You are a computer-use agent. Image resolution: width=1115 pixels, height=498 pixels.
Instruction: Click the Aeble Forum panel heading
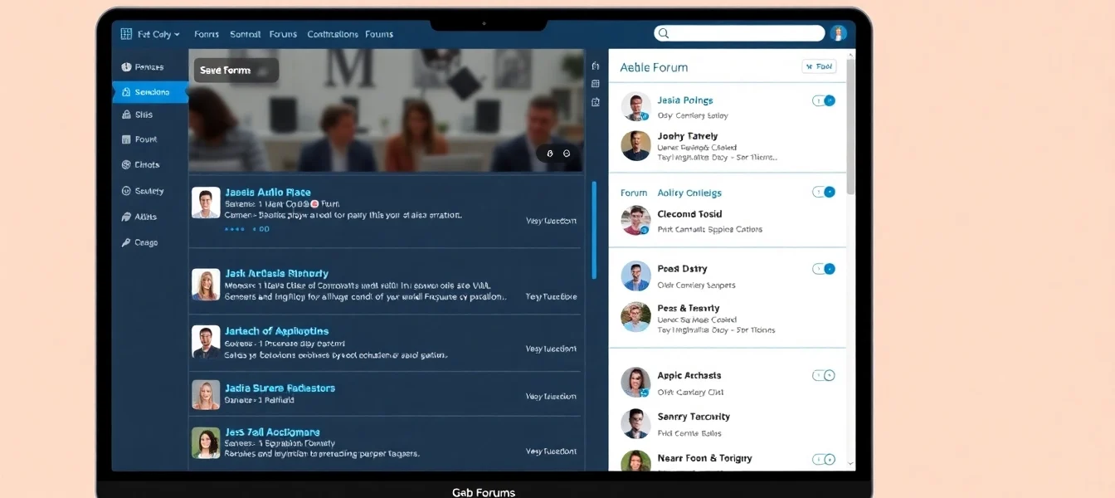click(654, 67)
